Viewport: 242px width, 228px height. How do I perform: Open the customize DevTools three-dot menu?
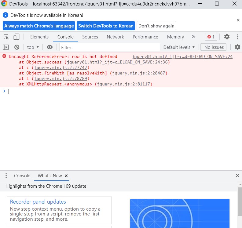click(238, 37)
